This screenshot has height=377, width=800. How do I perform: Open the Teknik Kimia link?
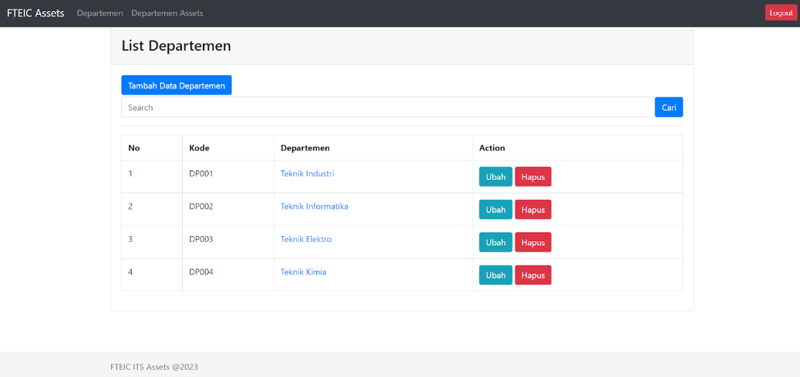pos(304,271)
